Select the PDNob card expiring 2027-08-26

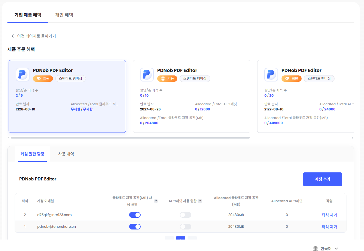click(x=192, y=96)
